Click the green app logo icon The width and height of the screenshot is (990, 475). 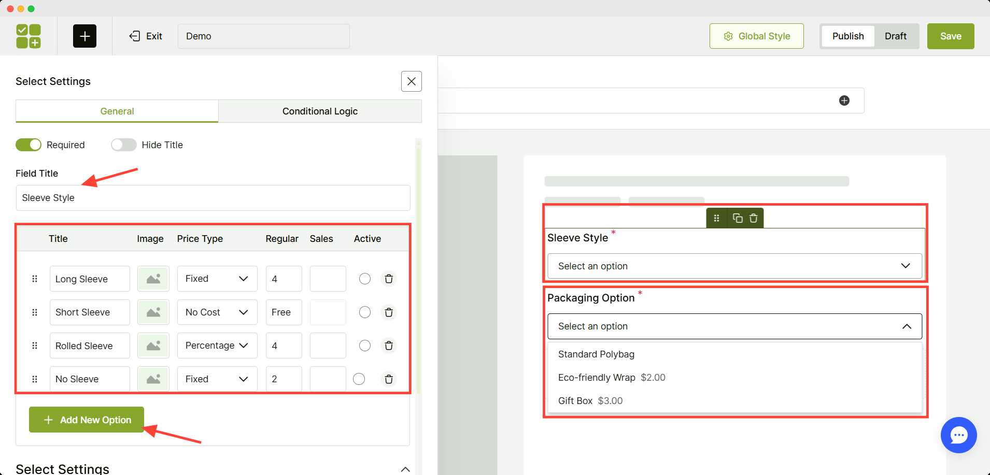pos(29,36)
